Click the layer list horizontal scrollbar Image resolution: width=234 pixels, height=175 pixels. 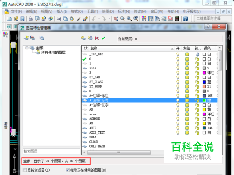[119, 152]
